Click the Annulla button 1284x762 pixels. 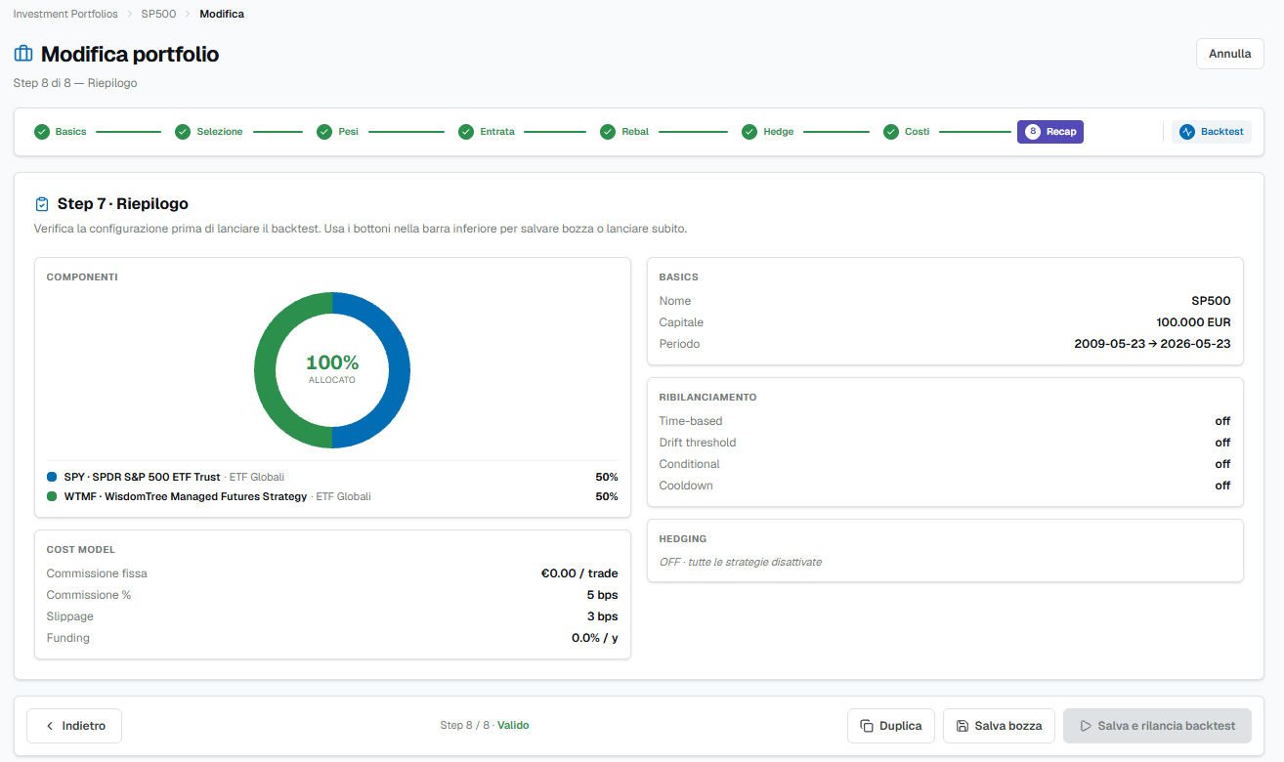coord(1229,54)
